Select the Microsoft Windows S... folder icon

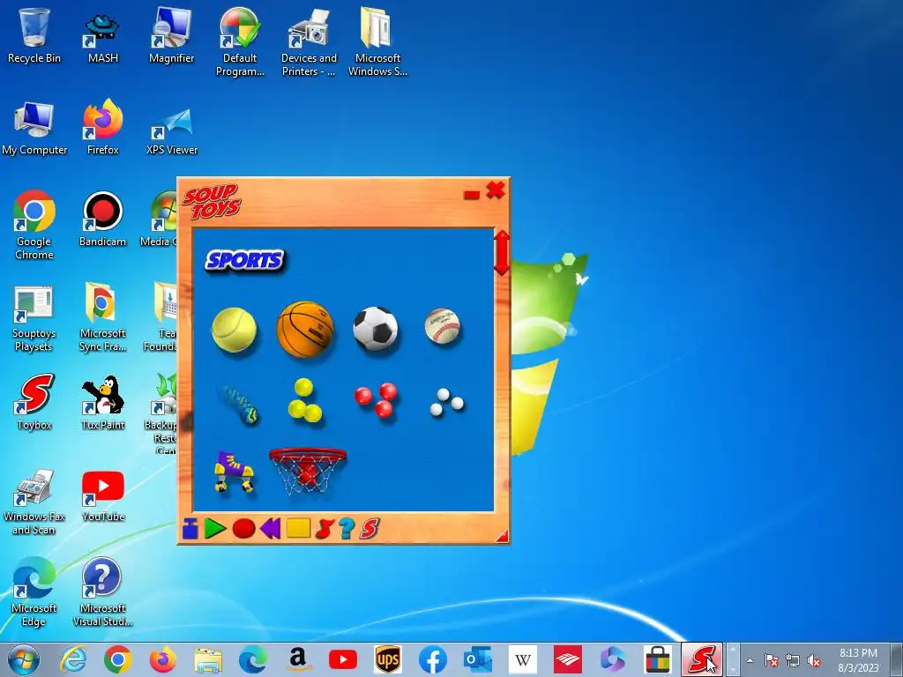click(377, 42)
